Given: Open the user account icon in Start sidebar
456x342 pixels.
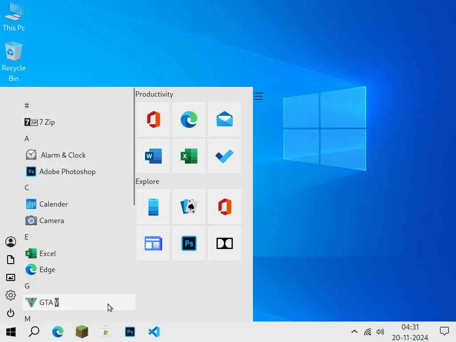Looking at the screenshot, I should pos(11,242).
